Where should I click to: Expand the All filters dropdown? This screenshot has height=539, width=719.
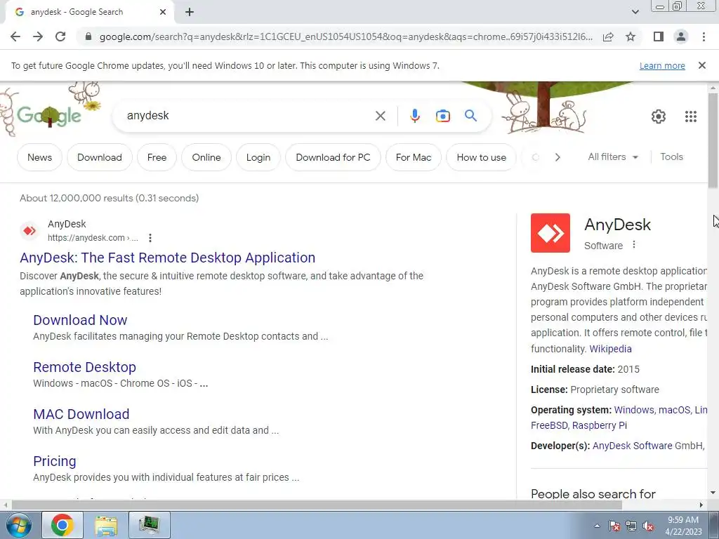613,157
